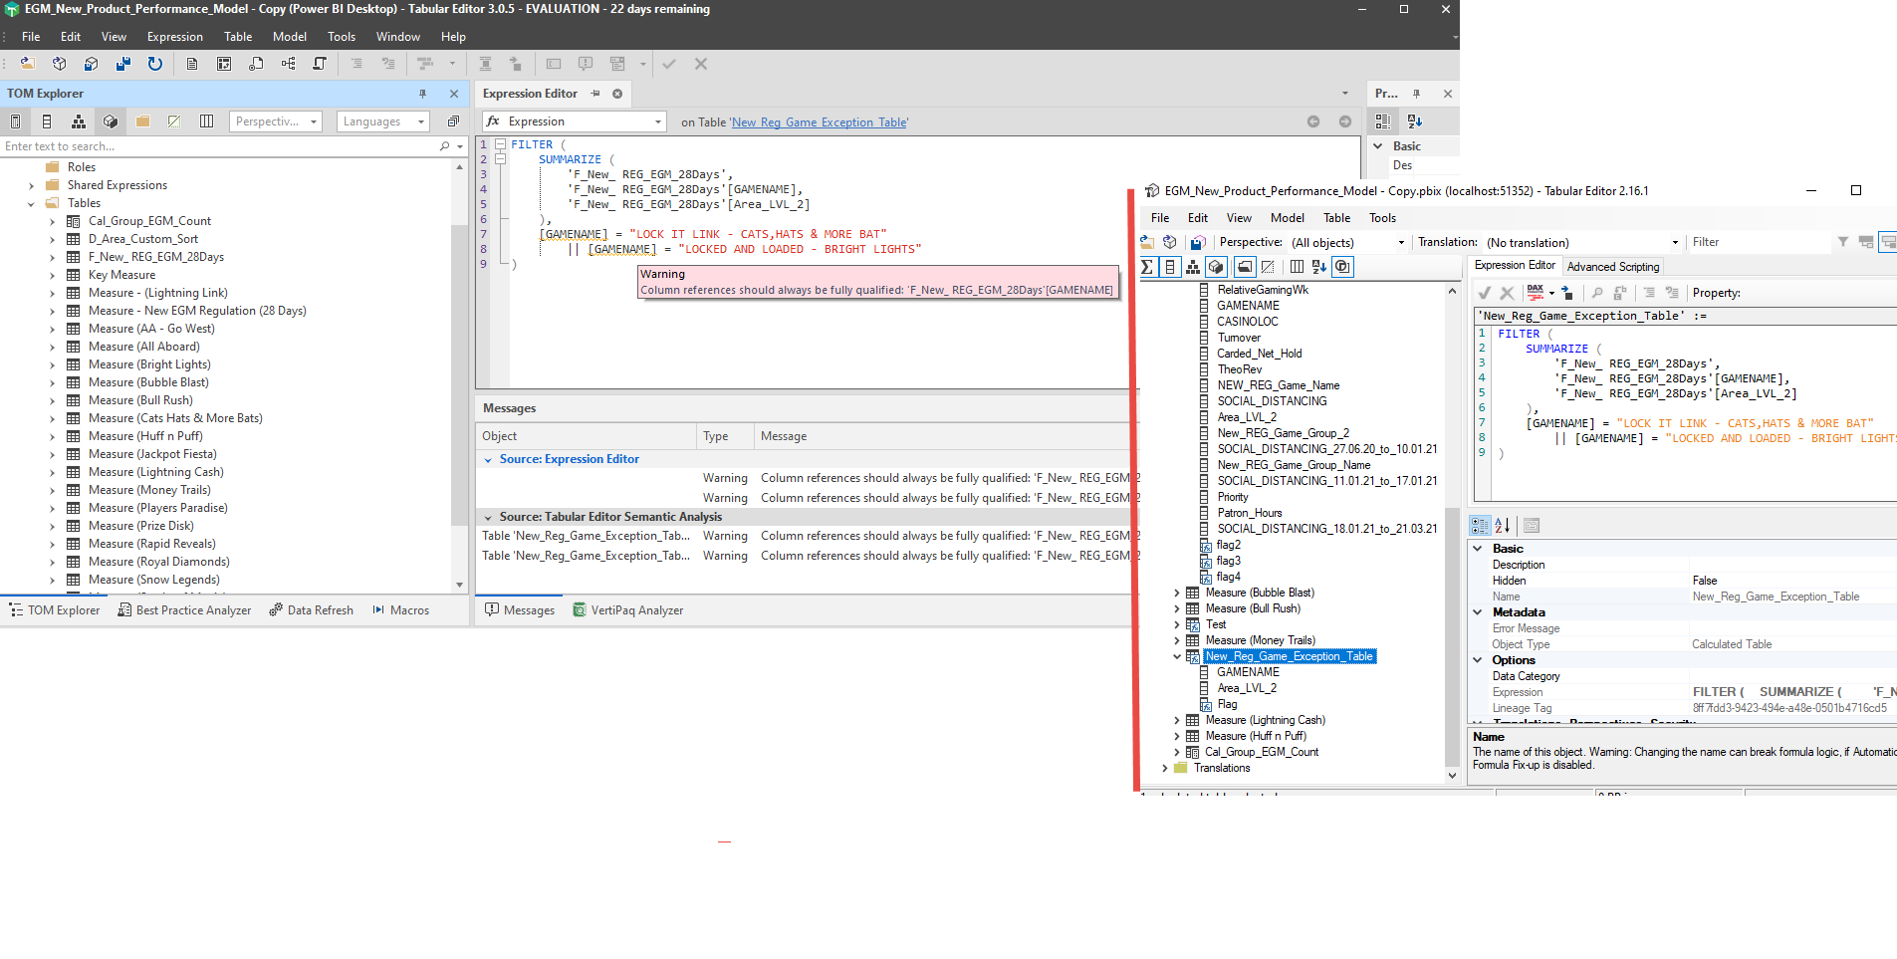Click inside the search field of TOM Explorer
Image resolution: width=1897 pixels, height=959 pixels.
click(199, 145)
